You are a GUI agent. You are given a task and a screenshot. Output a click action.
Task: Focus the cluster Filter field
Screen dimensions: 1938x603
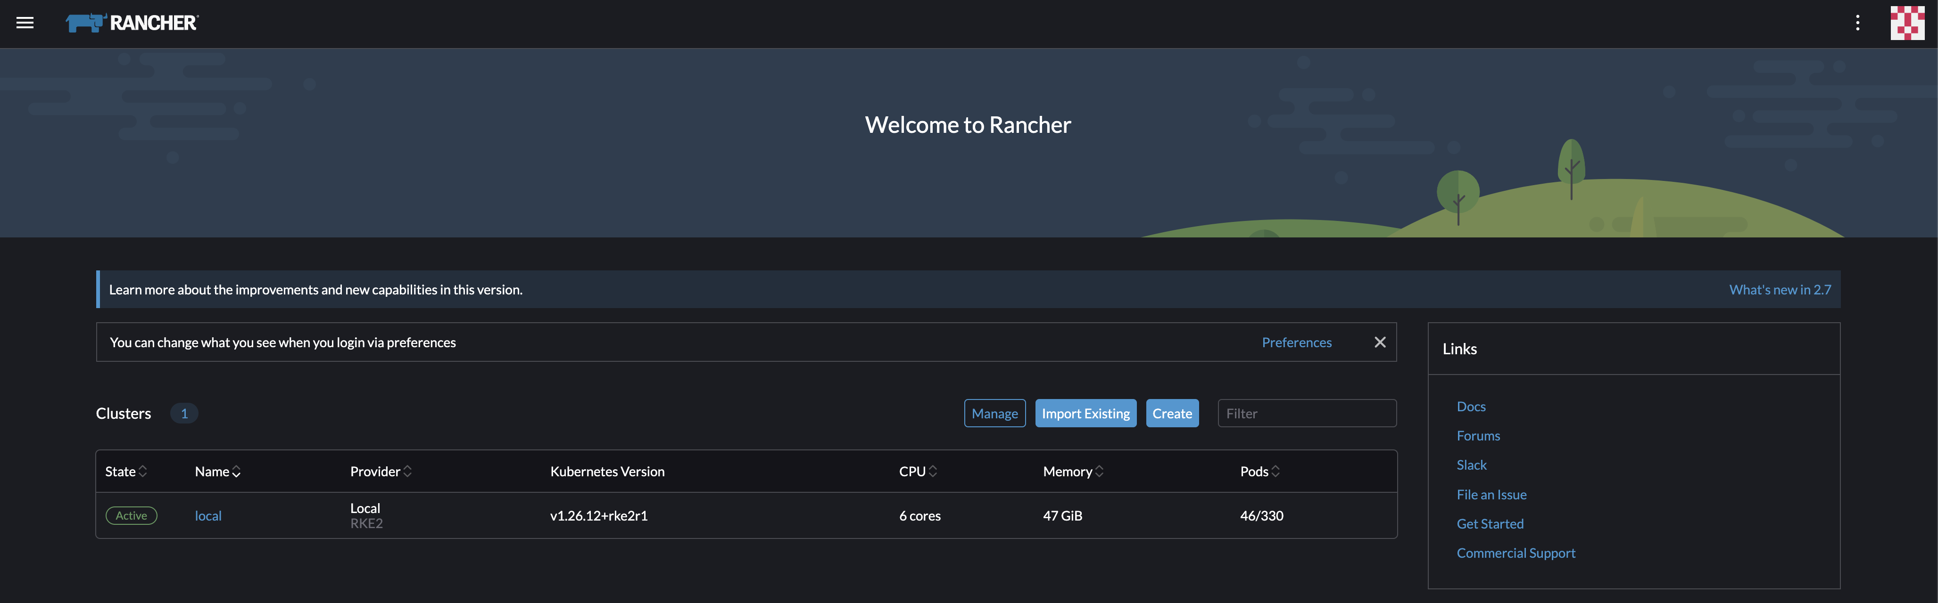click(1307, 414)
